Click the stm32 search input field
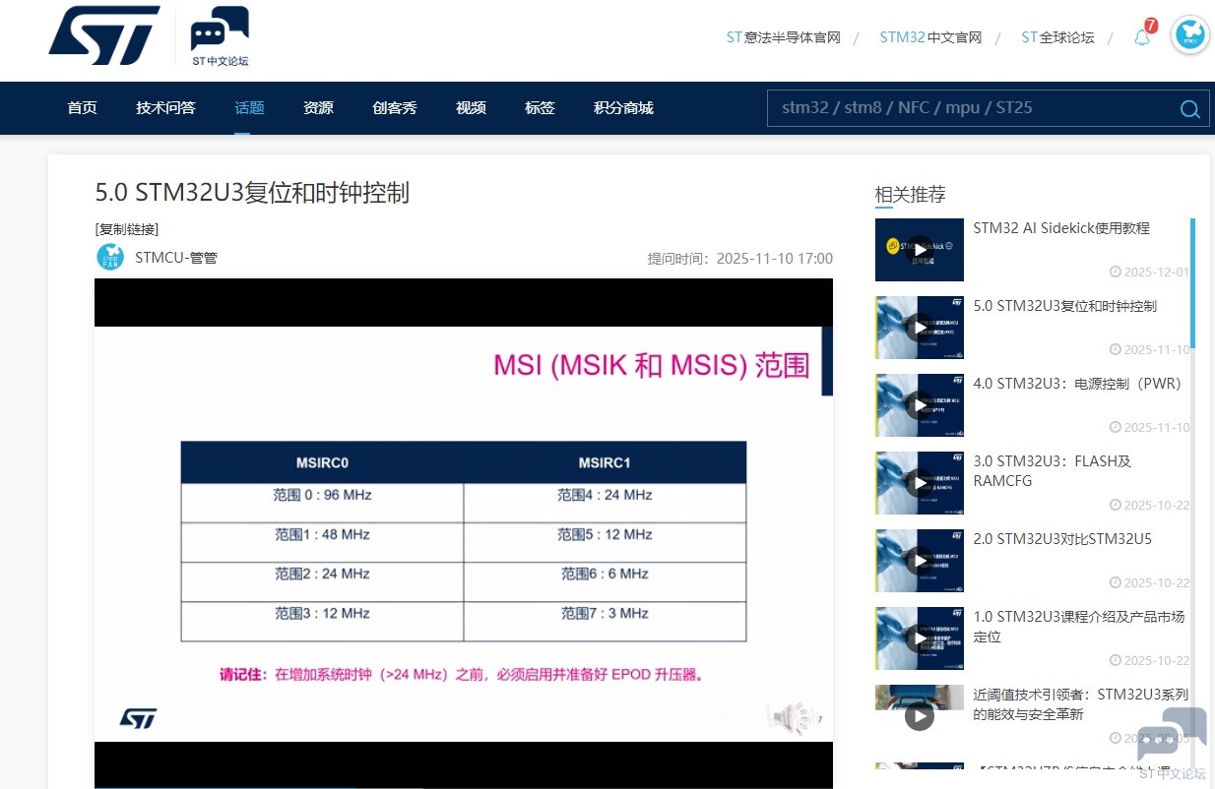 (965, 108)
